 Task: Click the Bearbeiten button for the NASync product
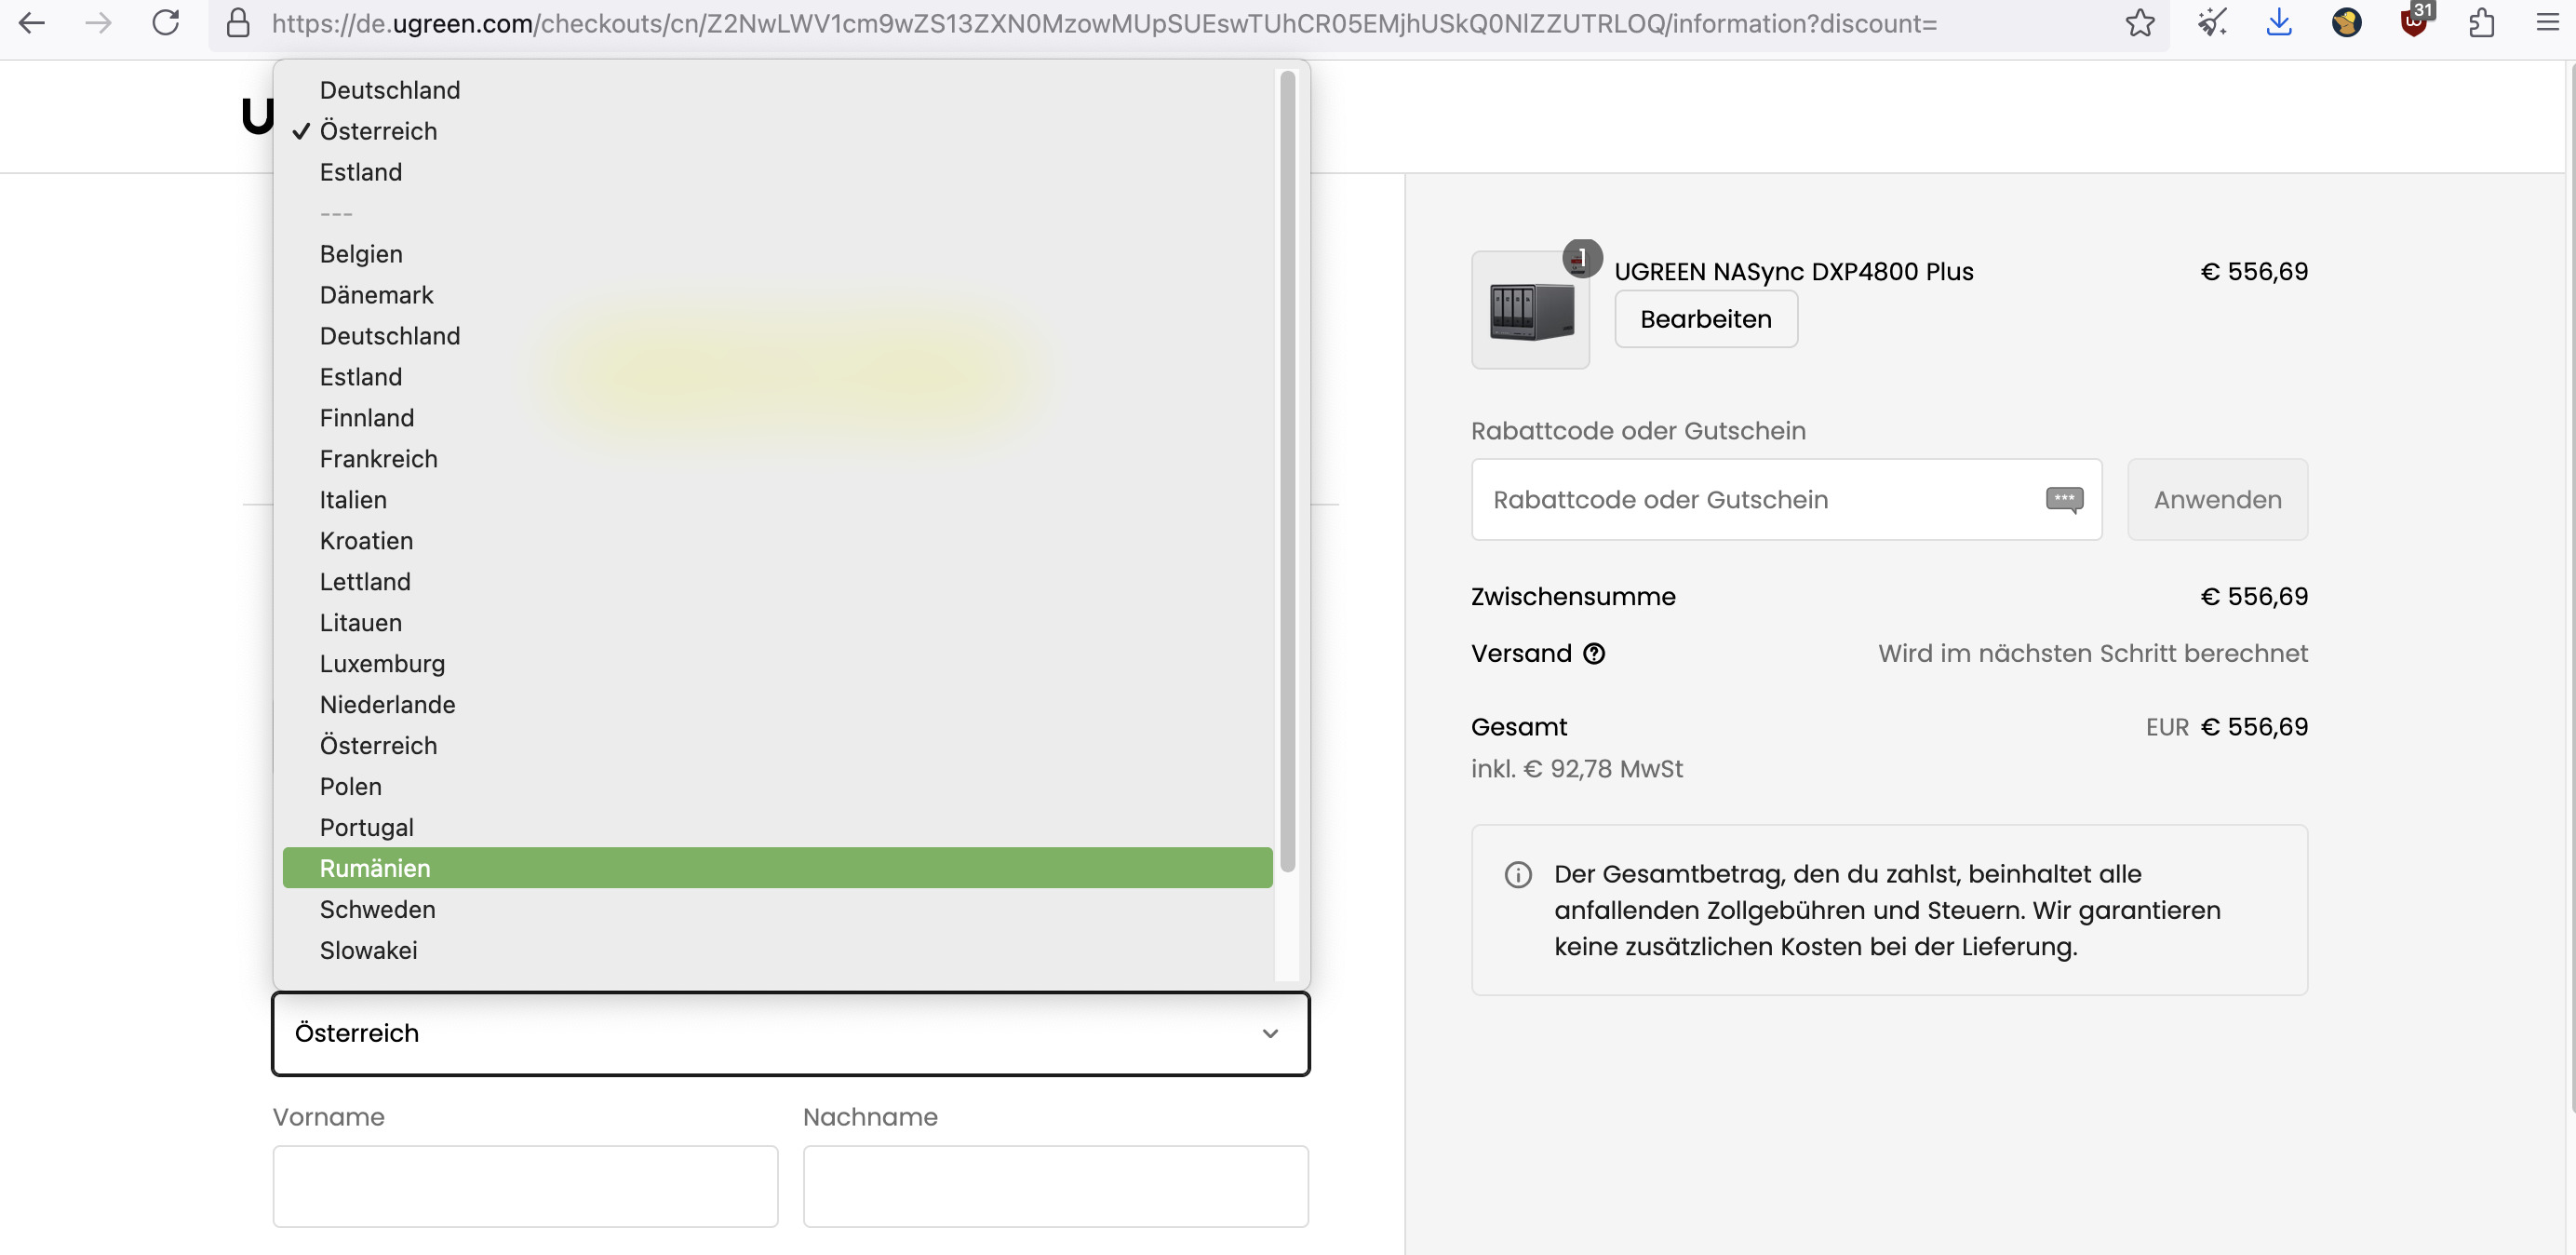(x=1705, y=319)
